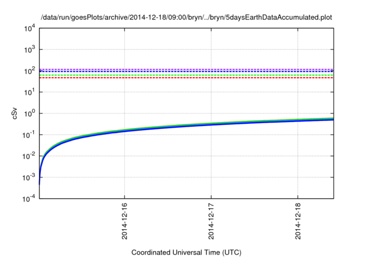Click the 10^2 y-axis label
Image resolution: width=368 pixels, height=258 pixels.
[x=29, y=71]
